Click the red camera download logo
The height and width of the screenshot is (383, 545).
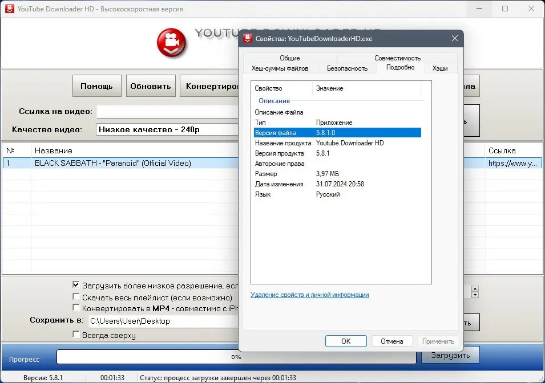[x=171, y=43]
